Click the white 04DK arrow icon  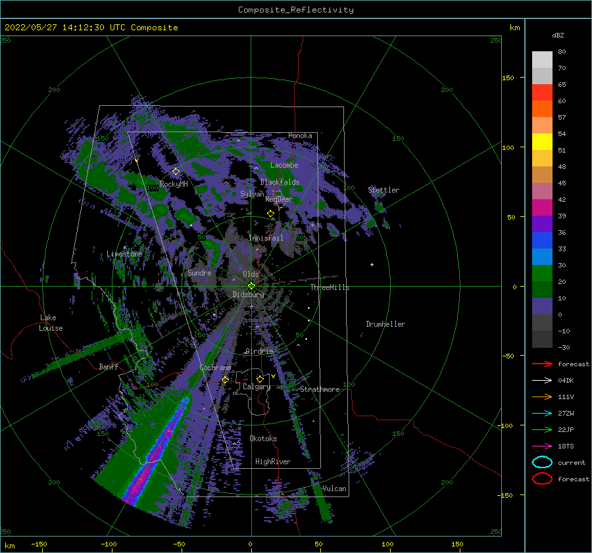click(542, 380)
